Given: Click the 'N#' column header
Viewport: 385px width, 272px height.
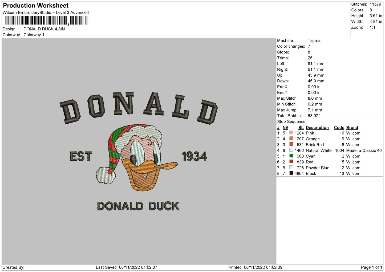Looking at the screenshot, I should point(285,128).
